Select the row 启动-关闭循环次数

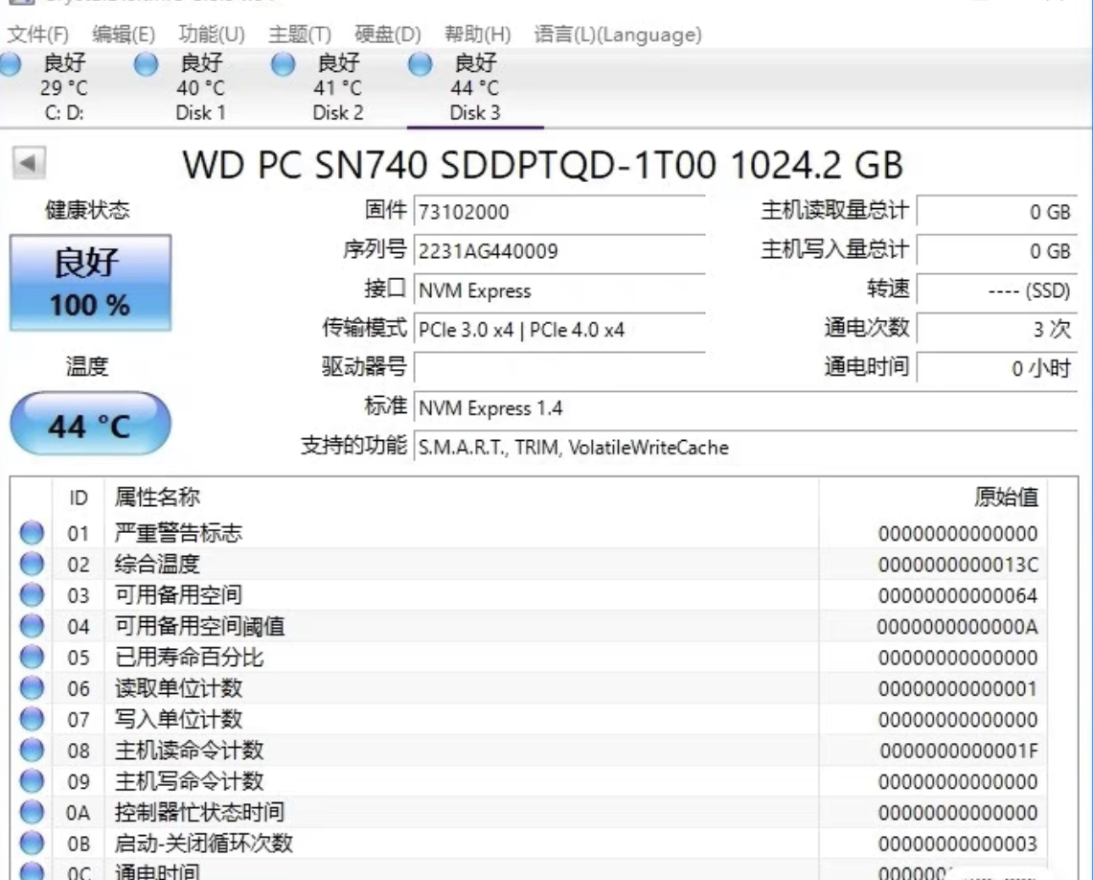click(530, 843)
